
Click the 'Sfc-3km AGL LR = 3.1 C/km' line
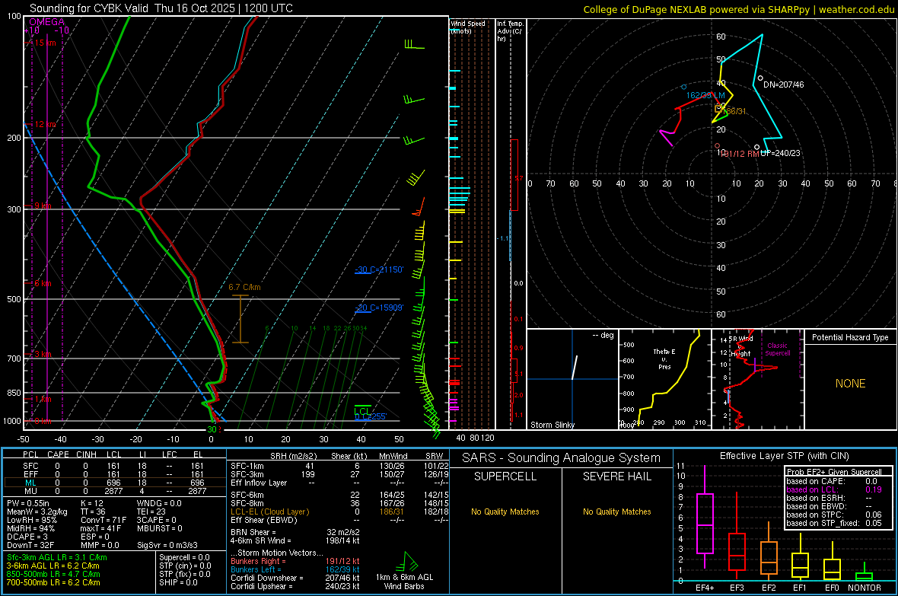point(57,558)
